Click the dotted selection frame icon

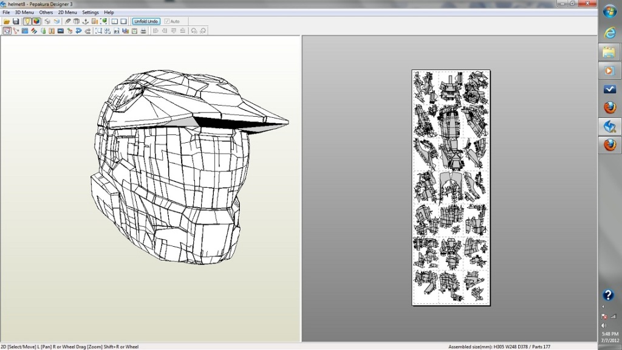pos(98,30)
